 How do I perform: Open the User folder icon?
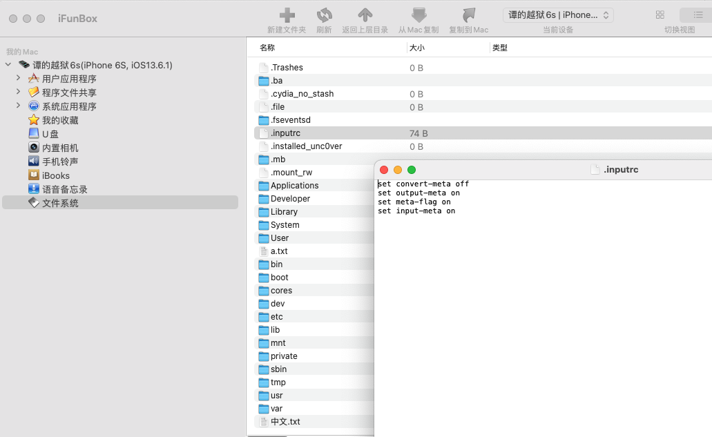[x=263, y=239]
